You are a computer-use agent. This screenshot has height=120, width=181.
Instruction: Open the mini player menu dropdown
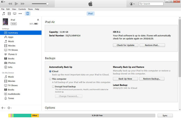(3, 2)
